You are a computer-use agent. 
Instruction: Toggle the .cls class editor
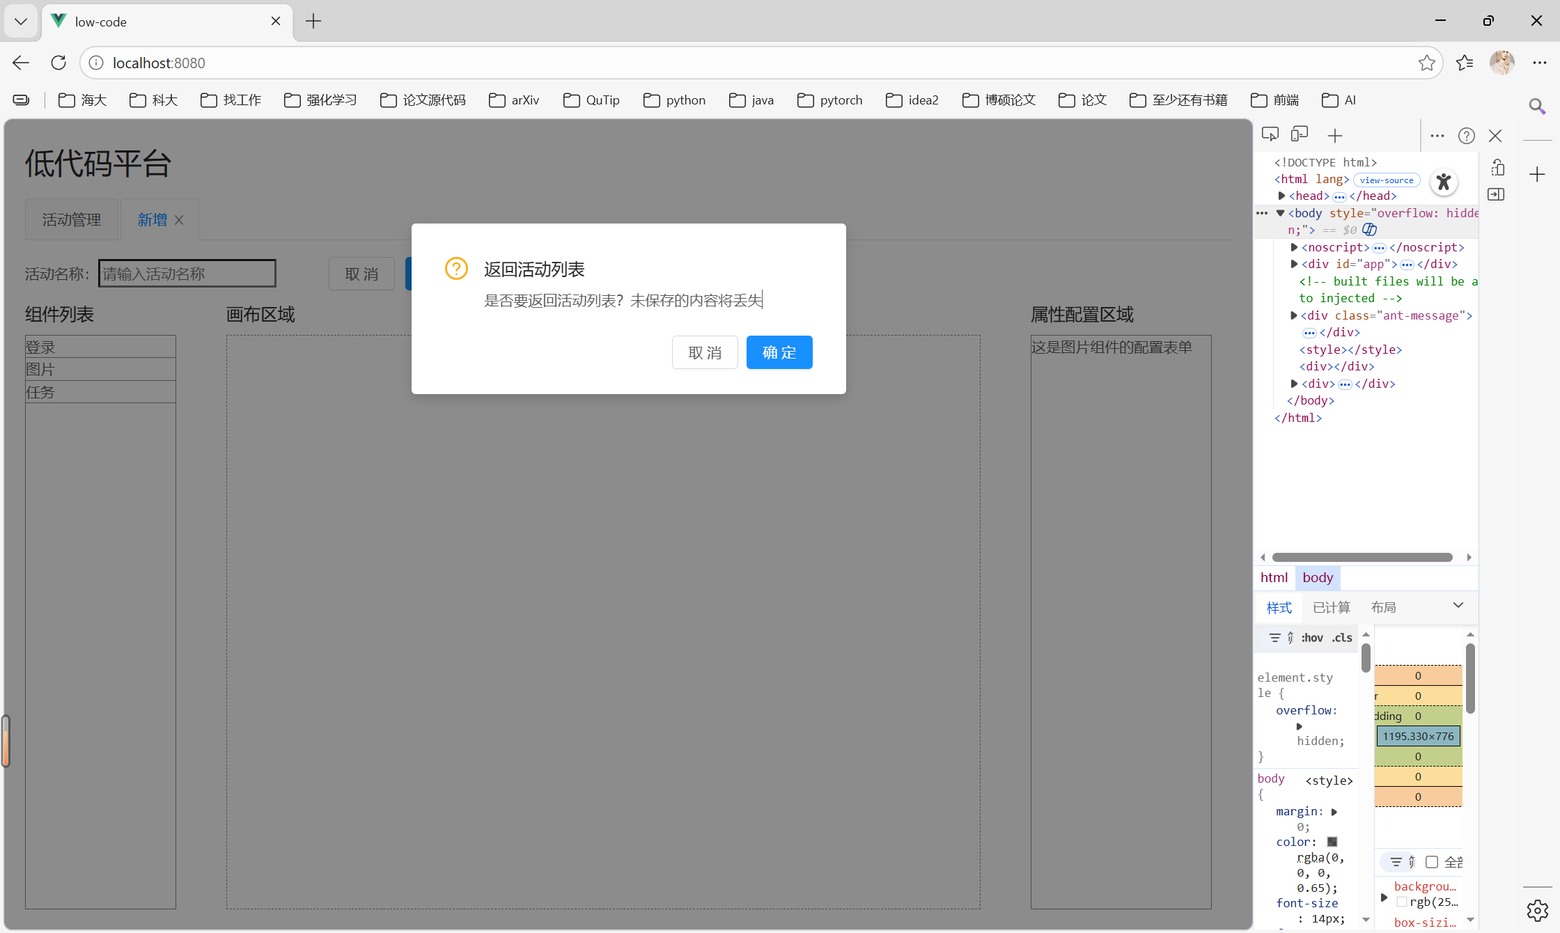coord(1342,638)
